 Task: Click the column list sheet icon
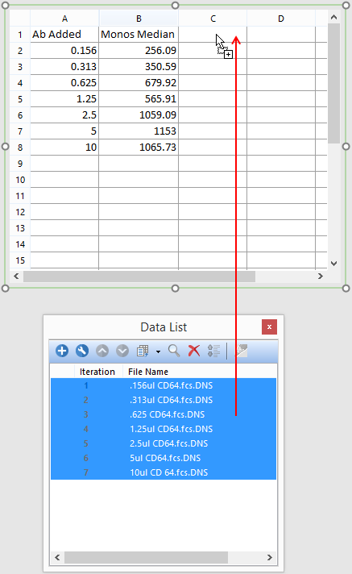point(143,351)
